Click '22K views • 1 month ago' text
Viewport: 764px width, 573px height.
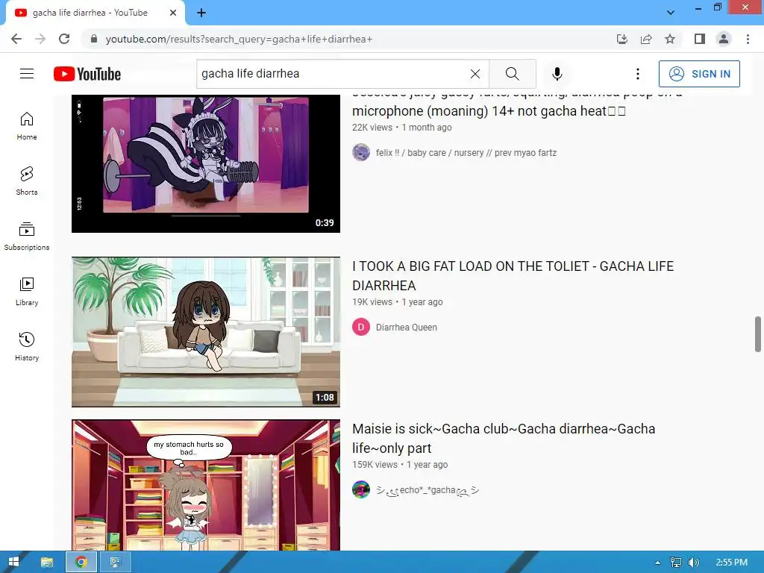pyautogui.click(x=402, y=127)
